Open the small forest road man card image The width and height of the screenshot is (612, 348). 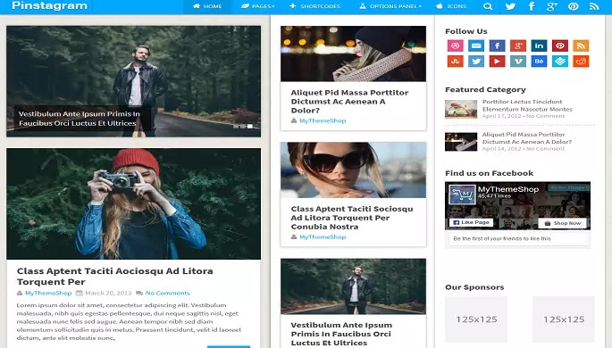353,286
